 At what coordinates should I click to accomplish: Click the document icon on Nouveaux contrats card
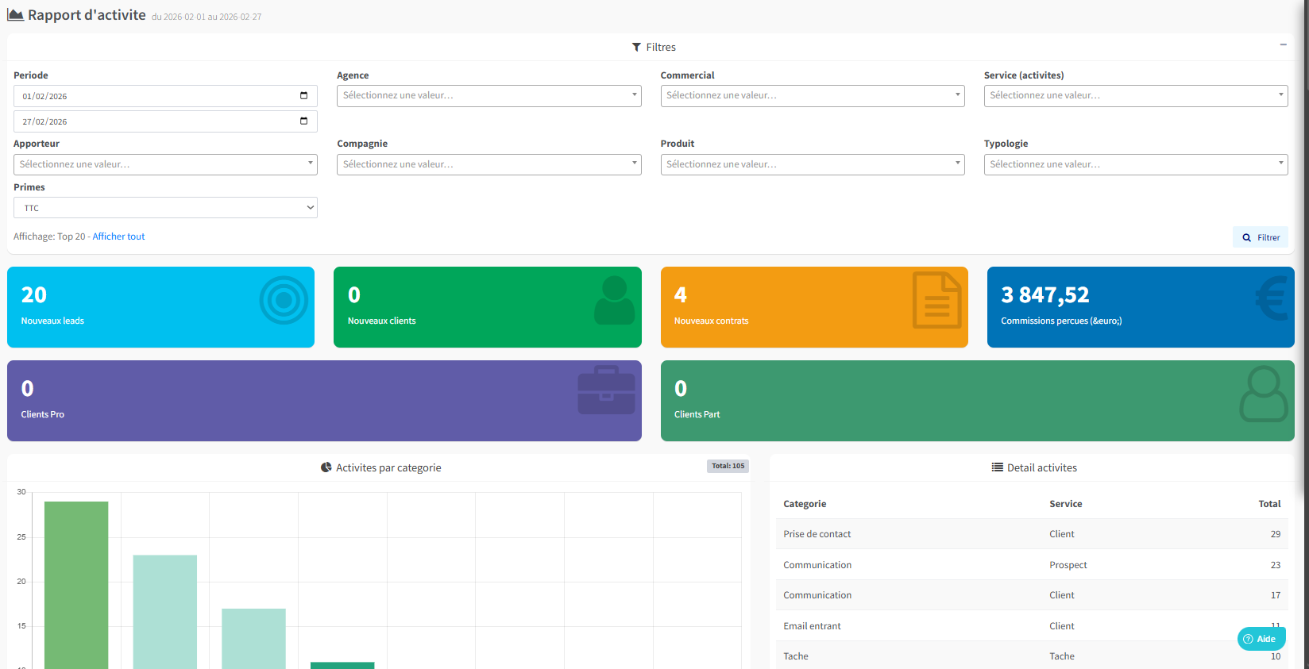pos(936,300)
